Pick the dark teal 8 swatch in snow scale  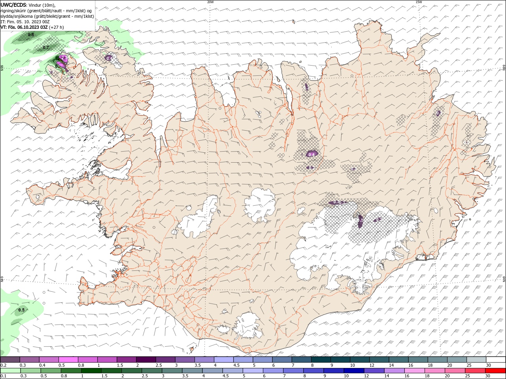click(x=321, y=360)
